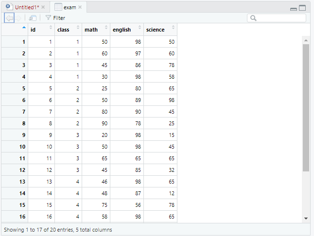314x236 pixels.
Task: Focus the data viewer search box
Action: (x=277, y=18)
